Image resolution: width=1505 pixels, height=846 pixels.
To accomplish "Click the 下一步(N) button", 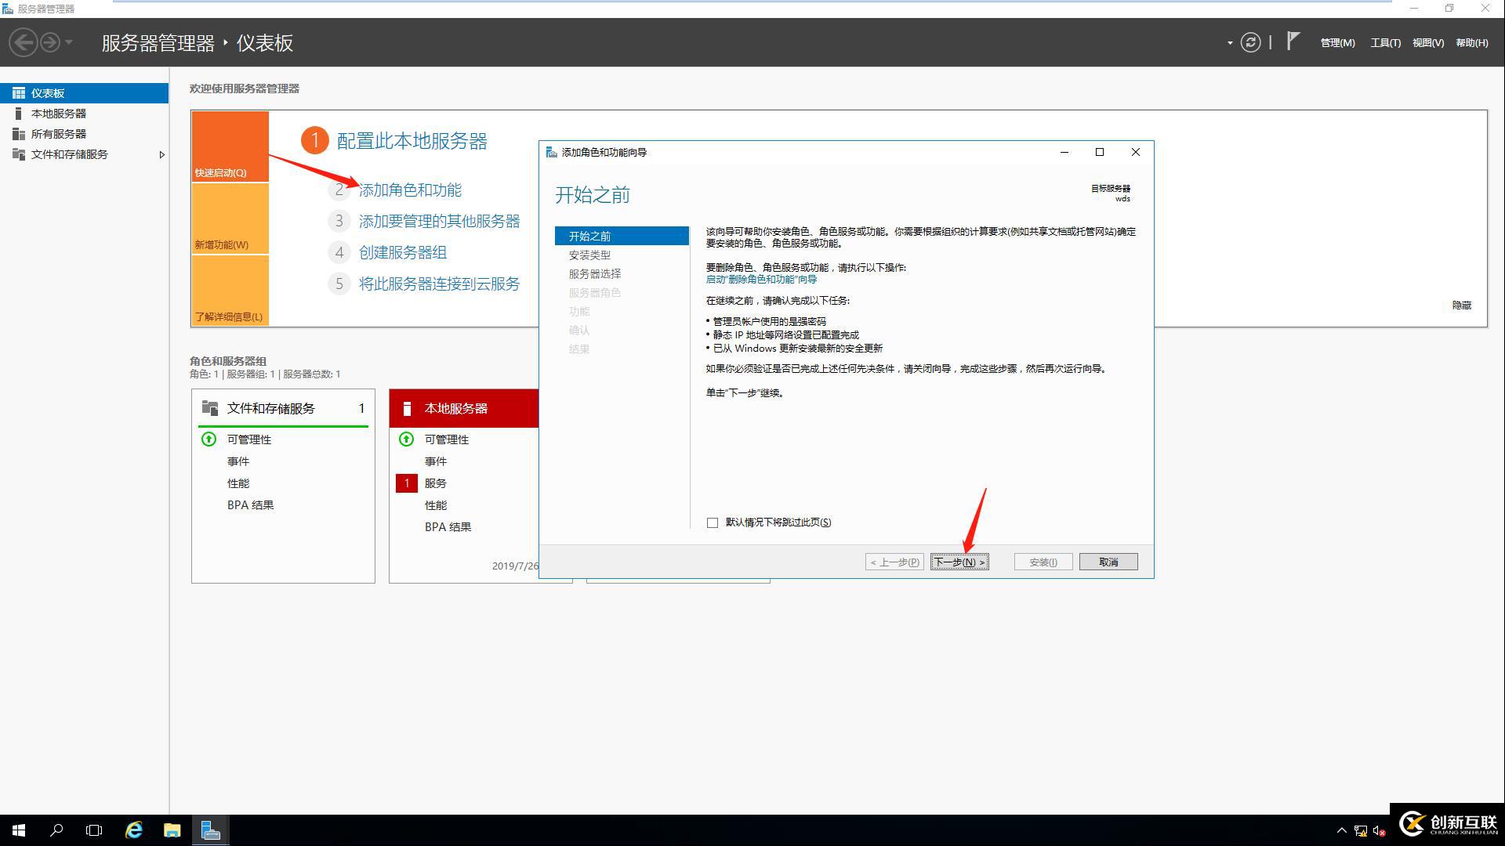I will (x=959, y=561).
